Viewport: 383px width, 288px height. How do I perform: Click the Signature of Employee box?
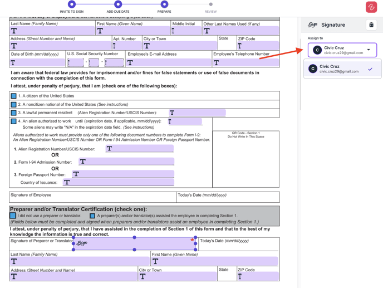[x=92, y=197]
